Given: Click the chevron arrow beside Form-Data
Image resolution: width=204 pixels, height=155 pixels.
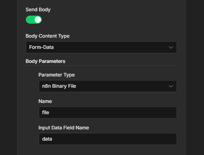Looking at the screenshot, I should click(x=171, y=47).
